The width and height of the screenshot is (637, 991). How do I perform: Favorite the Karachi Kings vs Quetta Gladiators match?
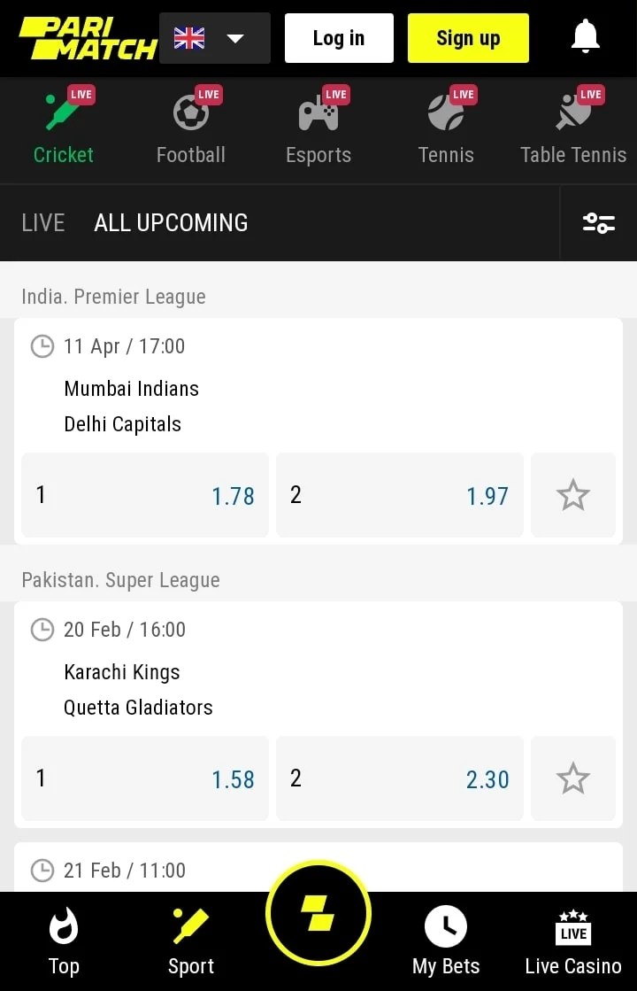click(x=572, y=778)
